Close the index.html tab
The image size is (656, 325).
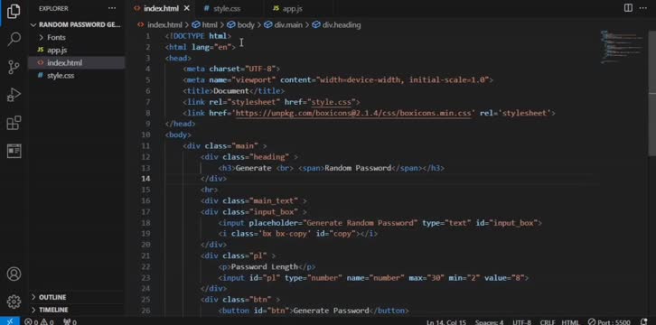click(x=187, y=8)
